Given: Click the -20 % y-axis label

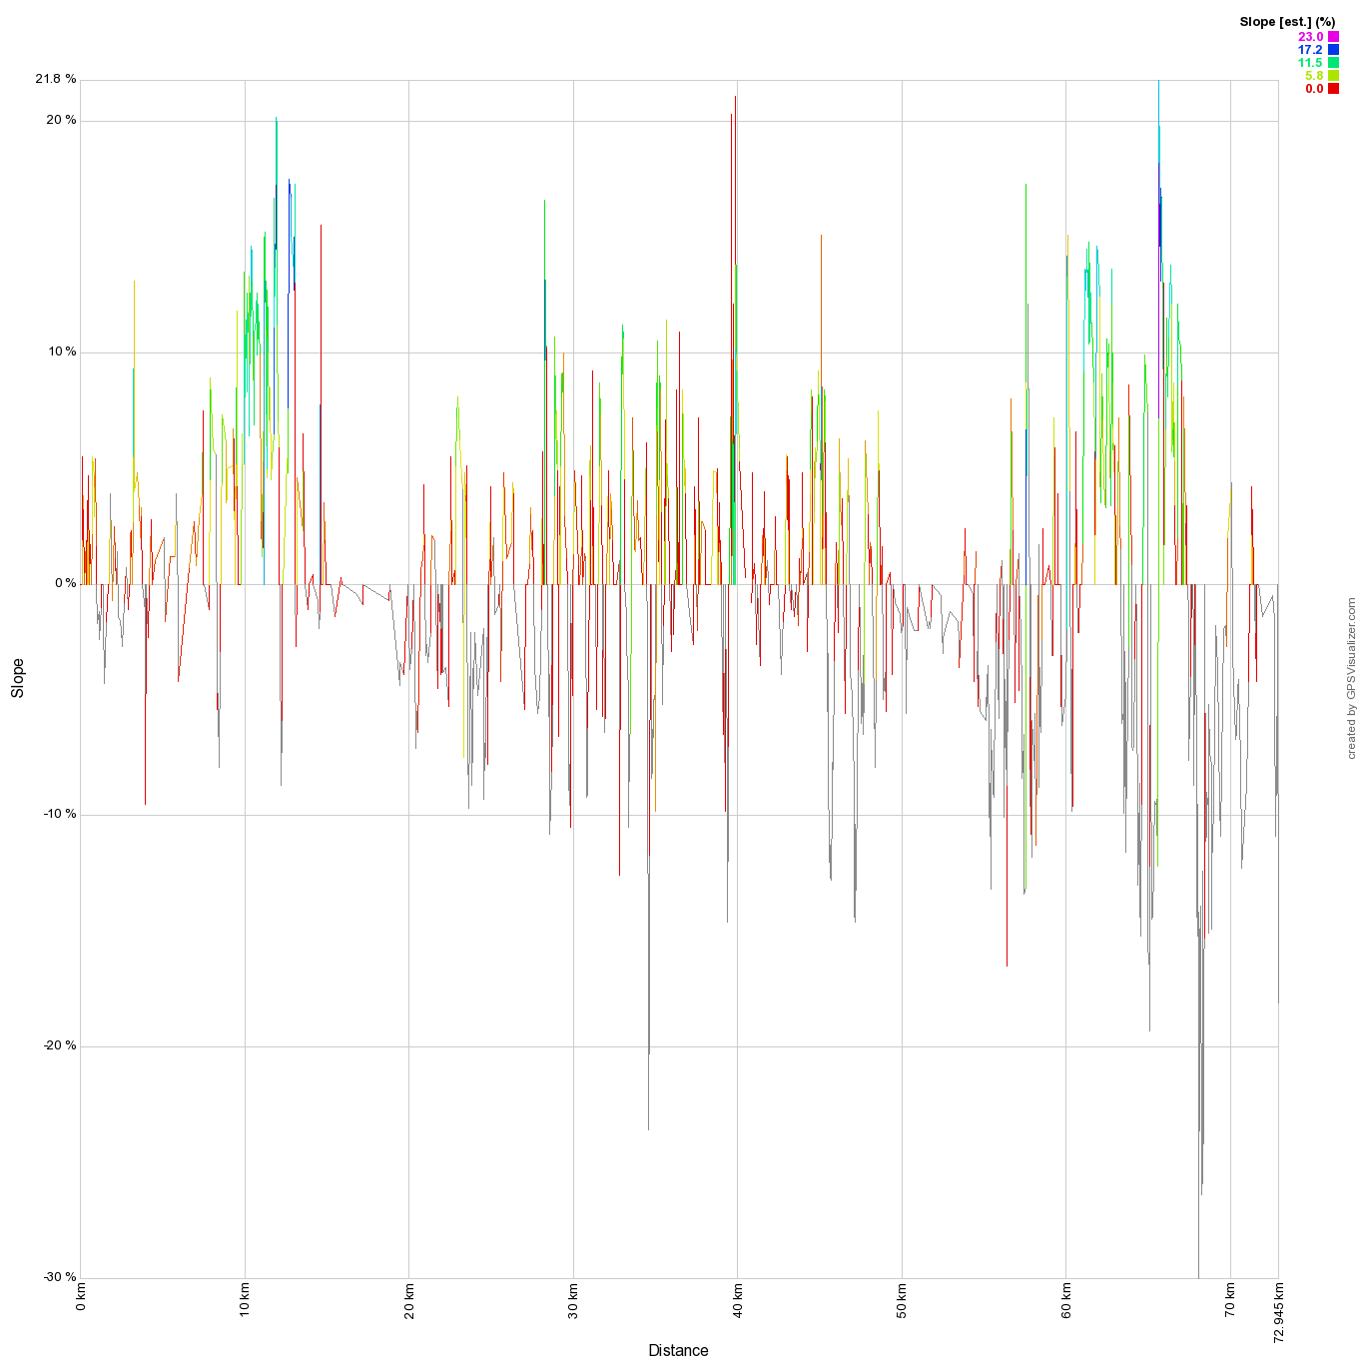Looking at the screenshot, I should [58, 1045].
